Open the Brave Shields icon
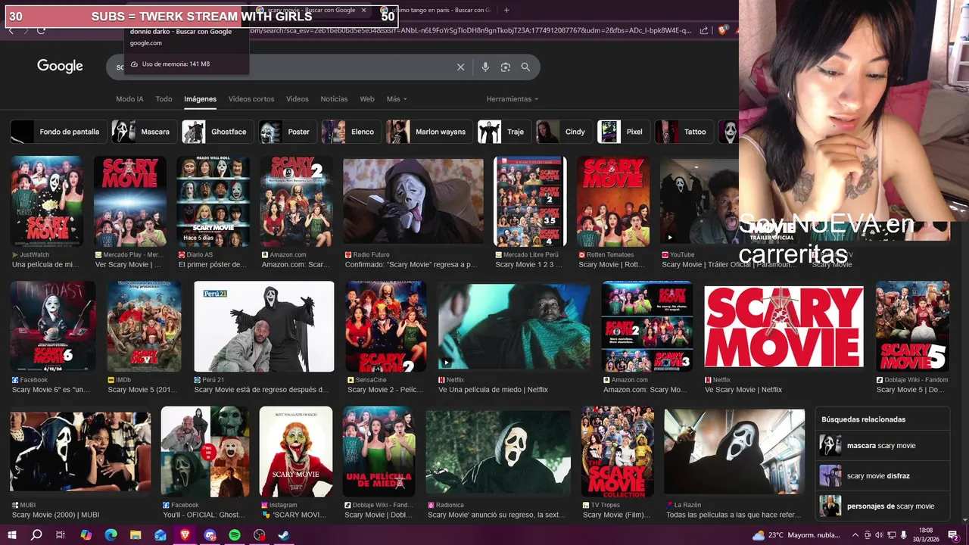This screenshot has height=545, width=969. pyautogui.click(x=723, y=30)
